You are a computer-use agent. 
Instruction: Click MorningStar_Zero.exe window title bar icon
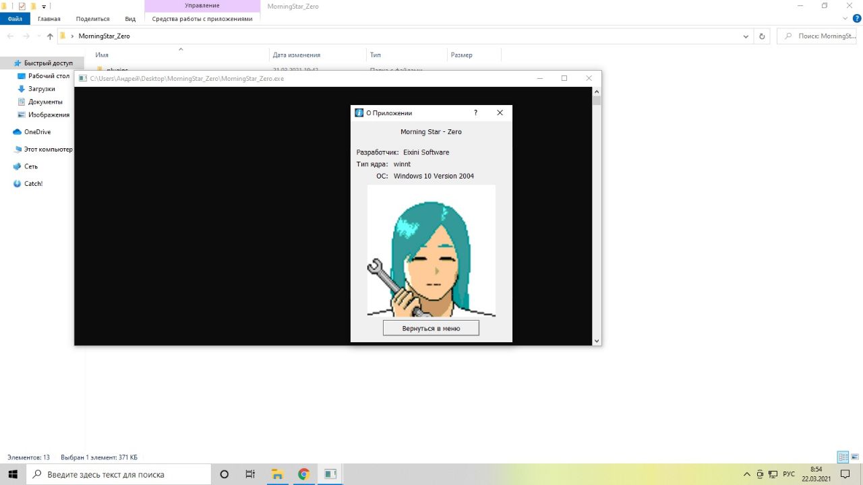(83, 78)
